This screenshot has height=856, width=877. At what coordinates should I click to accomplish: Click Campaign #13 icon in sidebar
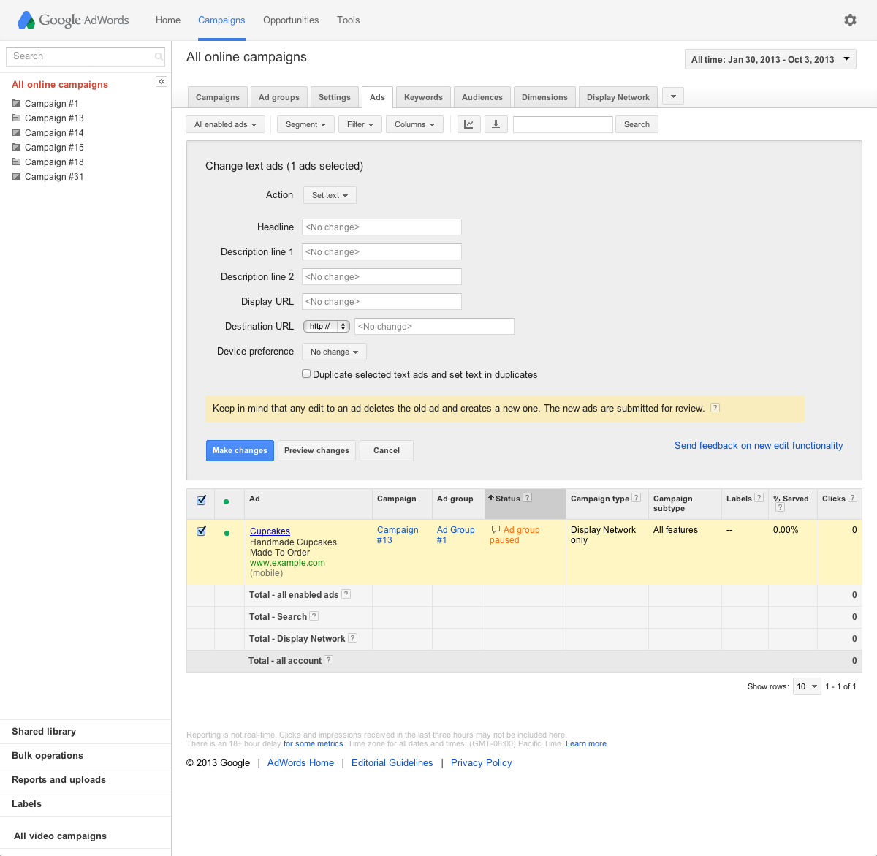[16, 118]
